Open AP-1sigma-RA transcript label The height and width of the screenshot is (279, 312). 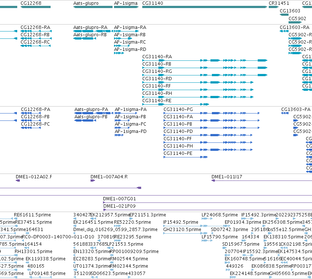[130, 27]
